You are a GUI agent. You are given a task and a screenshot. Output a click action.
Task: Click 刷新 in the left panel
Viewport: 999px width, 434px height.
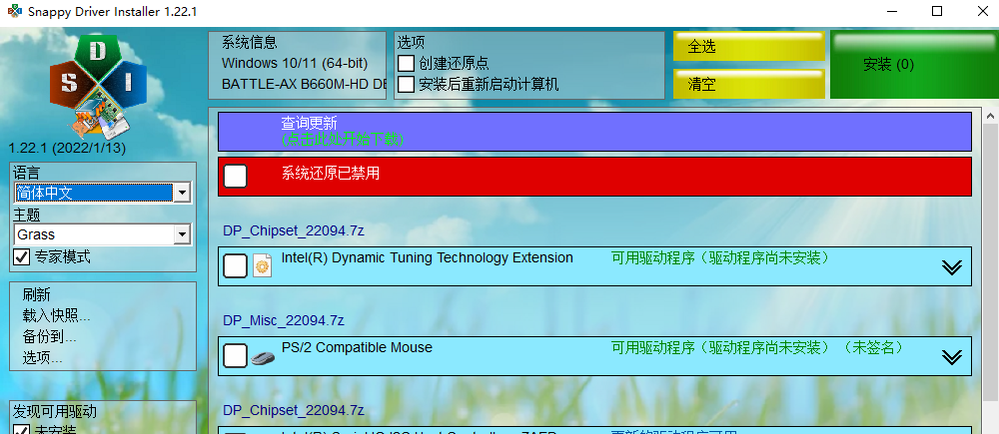[x=37, y=295]
